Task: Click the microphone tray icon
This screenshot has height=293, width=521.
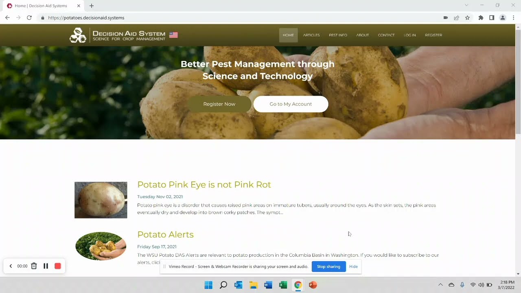Action: click(x=462, y=285)
